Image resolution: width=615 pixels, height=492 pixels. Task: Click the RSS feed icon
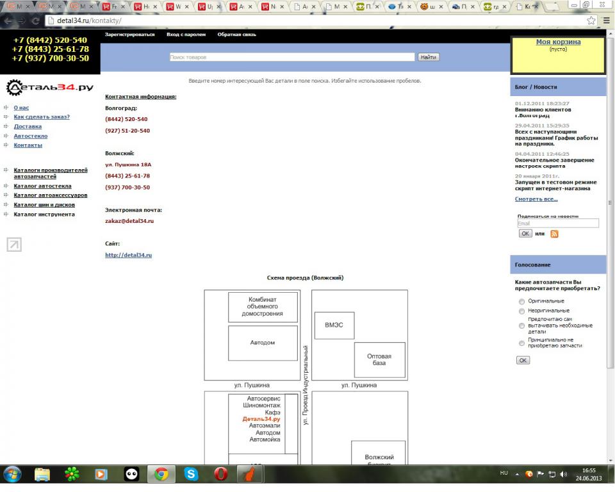pos(554,234)
